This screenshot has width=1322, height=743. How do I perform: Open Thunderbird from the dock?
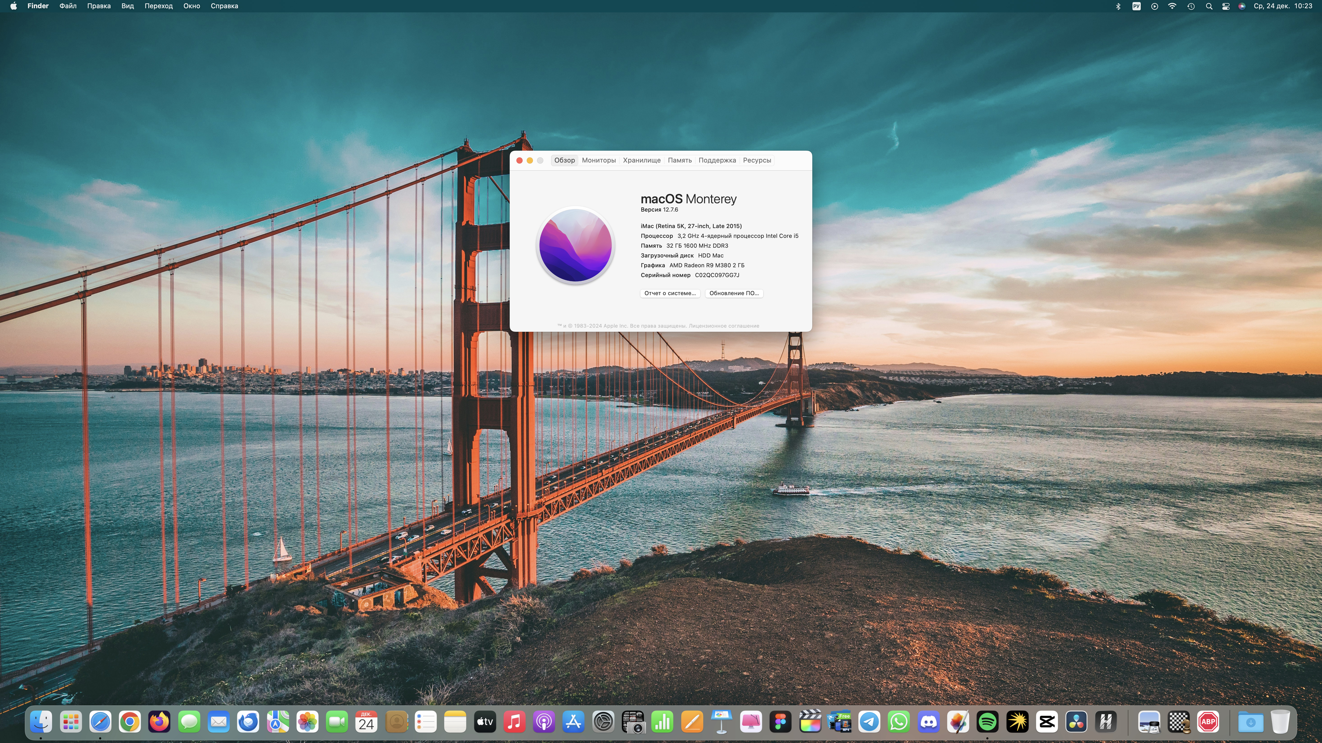coord(248,722)
